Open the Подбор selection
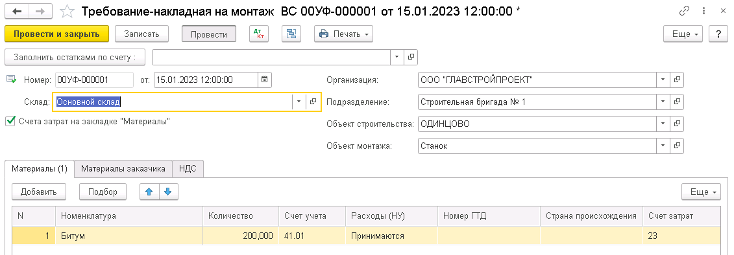 coord(103,192)
